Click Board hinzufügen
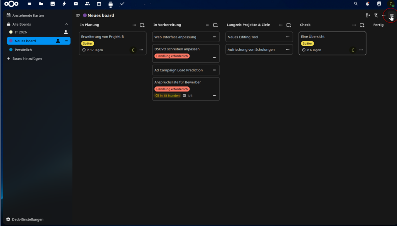This screenshot has height=226, width=397. 27,59
